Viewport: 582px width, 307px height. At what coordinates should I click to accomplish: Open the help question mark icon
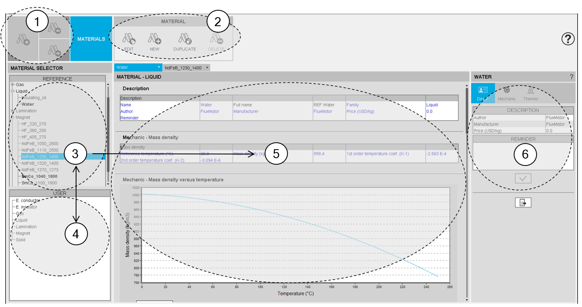(568, 39)
